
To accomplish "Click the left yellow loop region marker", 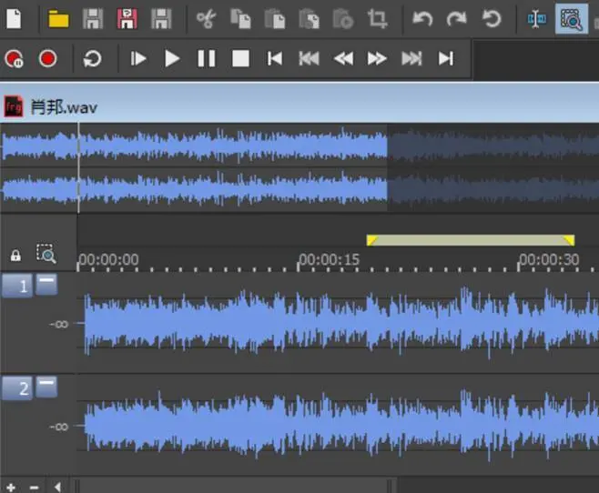I will 372,240.
